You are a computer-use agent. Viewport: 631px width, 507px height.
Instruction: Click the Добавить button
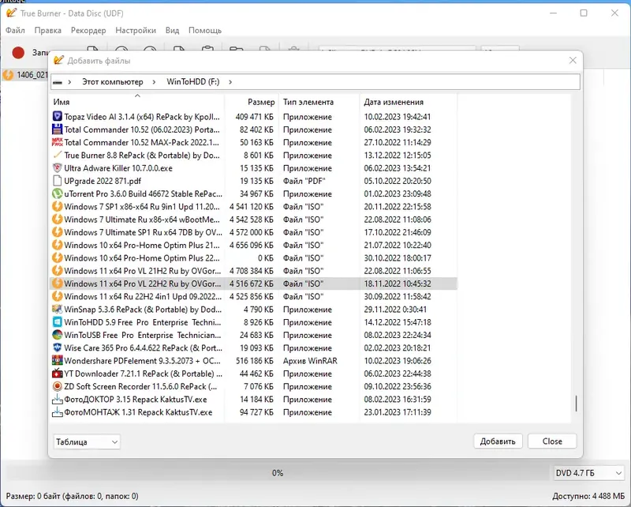click(x=498, y=441)
